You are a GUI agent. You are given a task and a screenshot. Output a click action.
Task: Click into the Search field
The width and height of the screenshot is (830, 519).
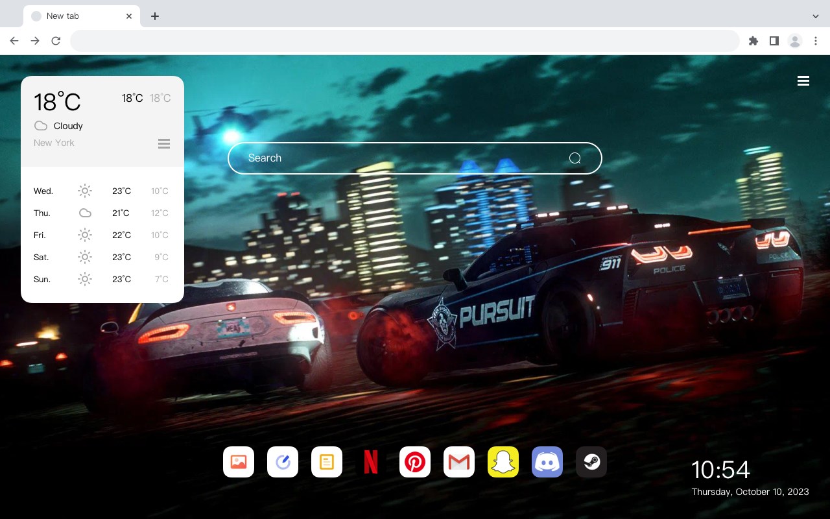pyautogui.click(x=415, y=158)
